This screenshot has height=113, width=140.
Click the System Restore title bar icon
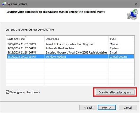tap(4, 4)
